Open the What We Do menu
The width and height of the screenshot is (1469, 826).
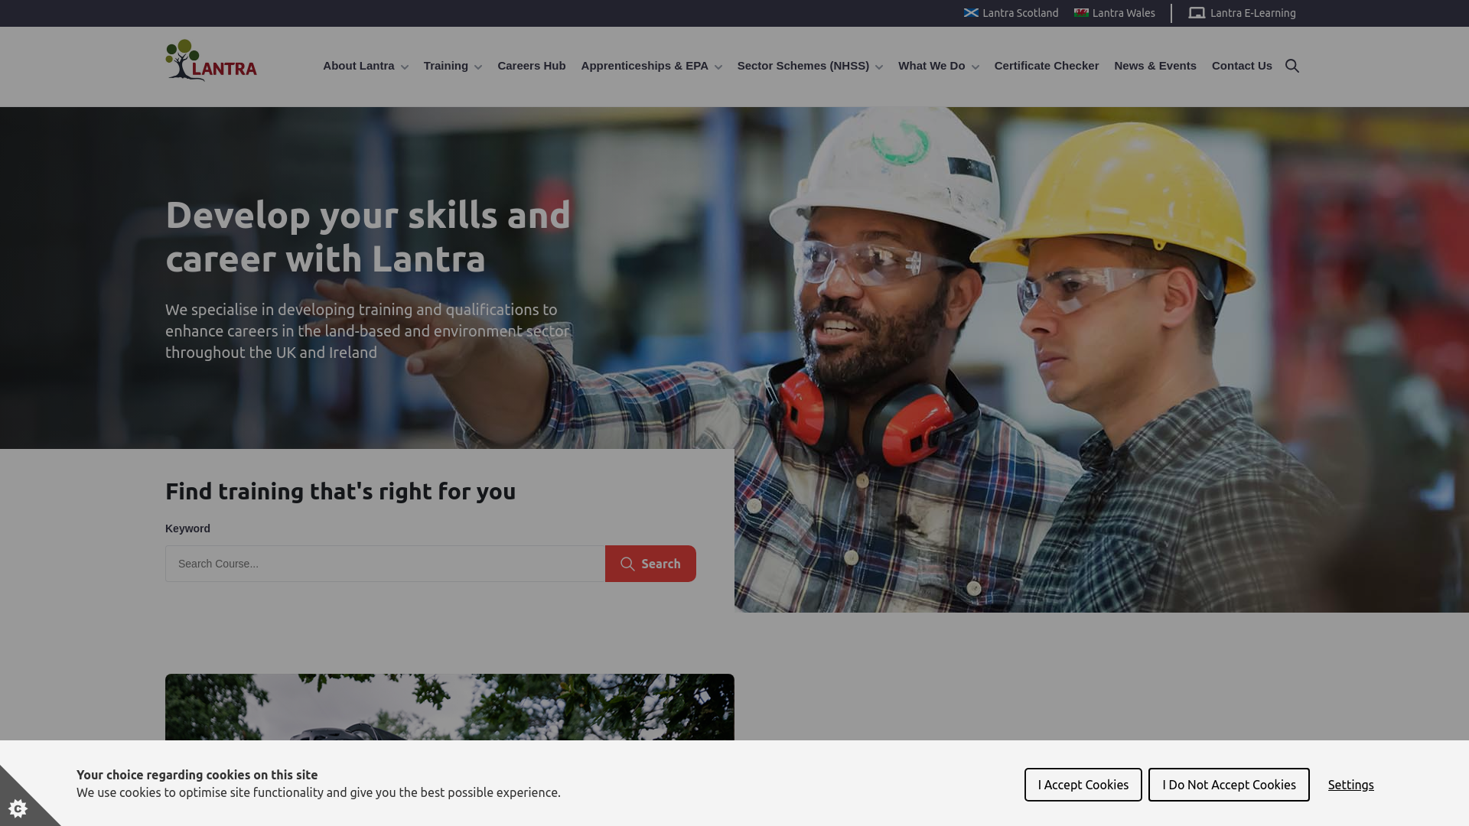tap(932, 66)
